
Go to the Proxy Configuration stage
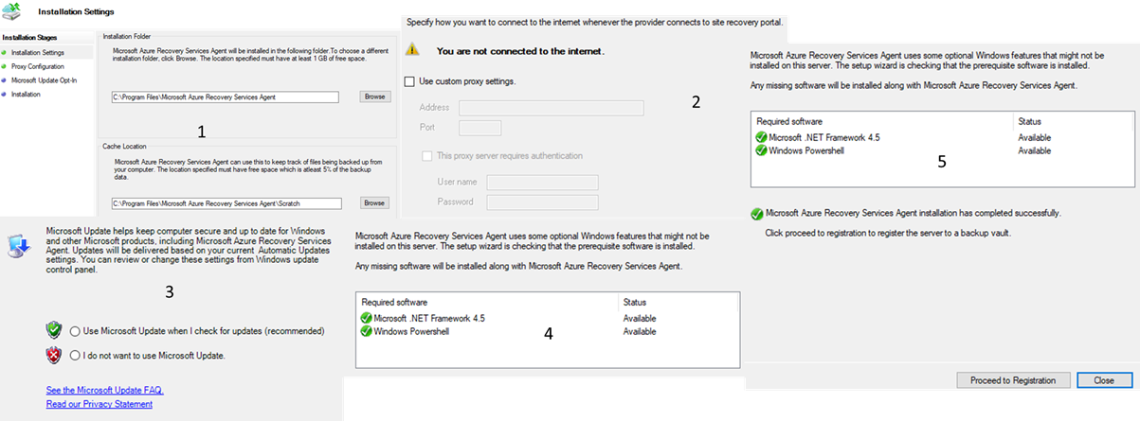pyautogui.click(x=36, y=66)
